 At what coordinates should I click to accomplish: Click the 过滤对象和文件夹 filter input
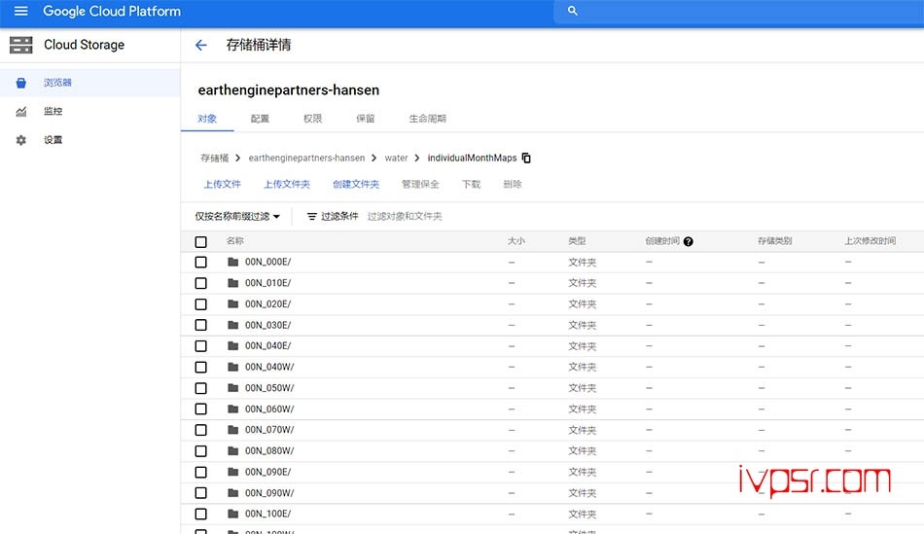click(x=405, y=216)
